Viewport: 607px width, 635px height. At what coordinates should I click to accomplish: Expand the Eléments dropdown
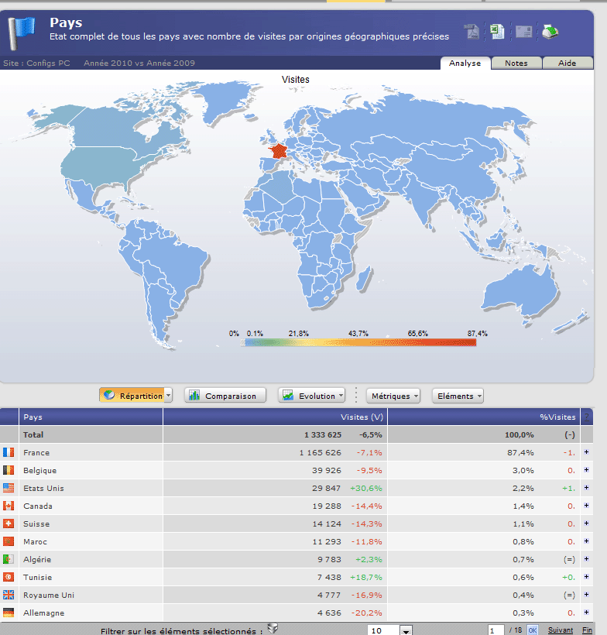458,396
